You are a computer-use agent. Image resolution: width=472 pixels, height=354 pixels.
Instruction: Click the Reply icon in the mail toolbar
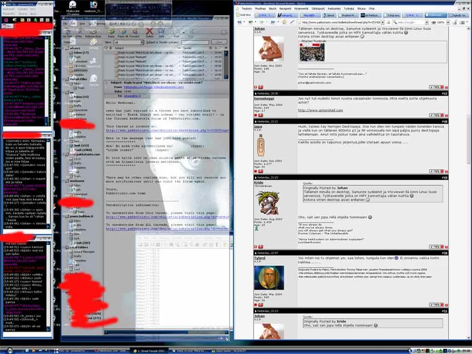111,32
